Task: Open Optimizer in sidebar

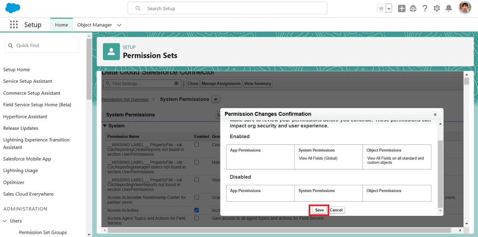Action: click(x=14, y=182)
